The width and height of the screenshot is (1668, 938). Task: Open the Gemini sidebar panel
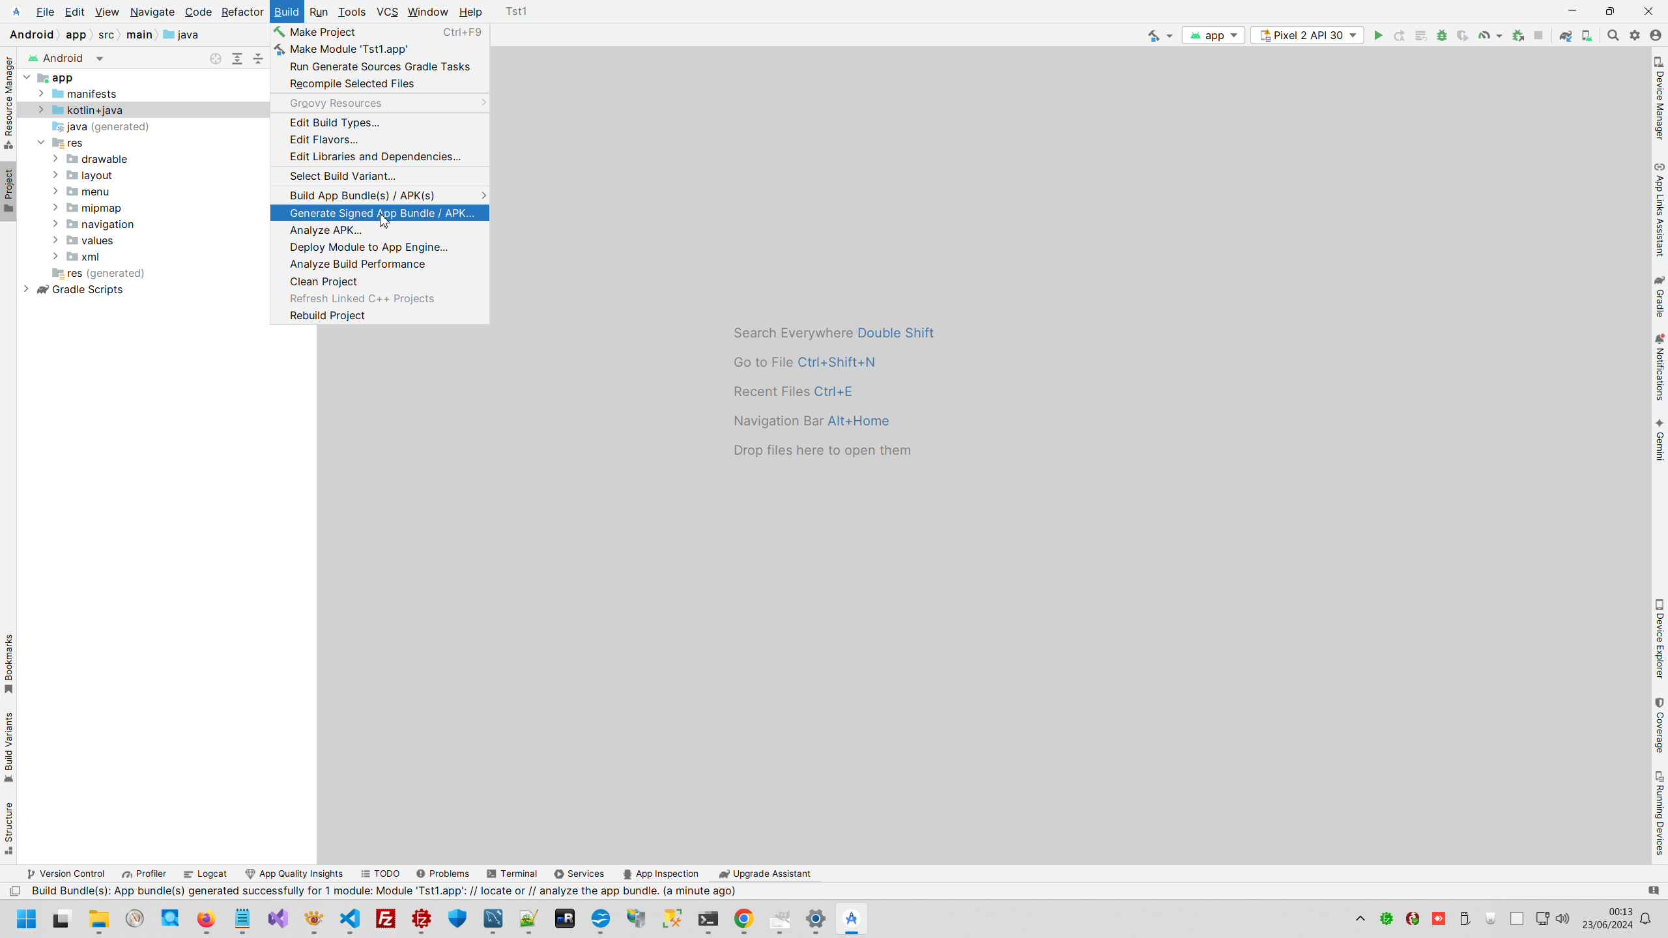tap(1660, 443)
